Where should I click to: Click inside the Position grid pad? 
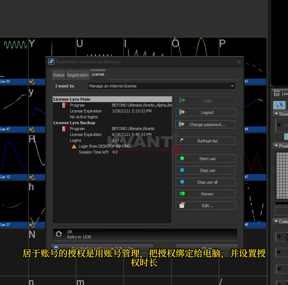282,175
